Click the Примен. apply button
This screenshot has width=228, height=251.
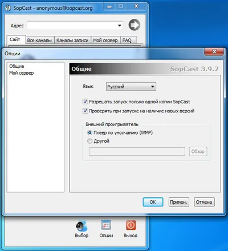pos(178,202)
